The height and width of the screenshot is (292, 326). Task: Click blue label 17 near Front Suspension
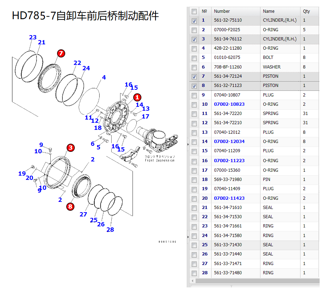coord(145,116)
